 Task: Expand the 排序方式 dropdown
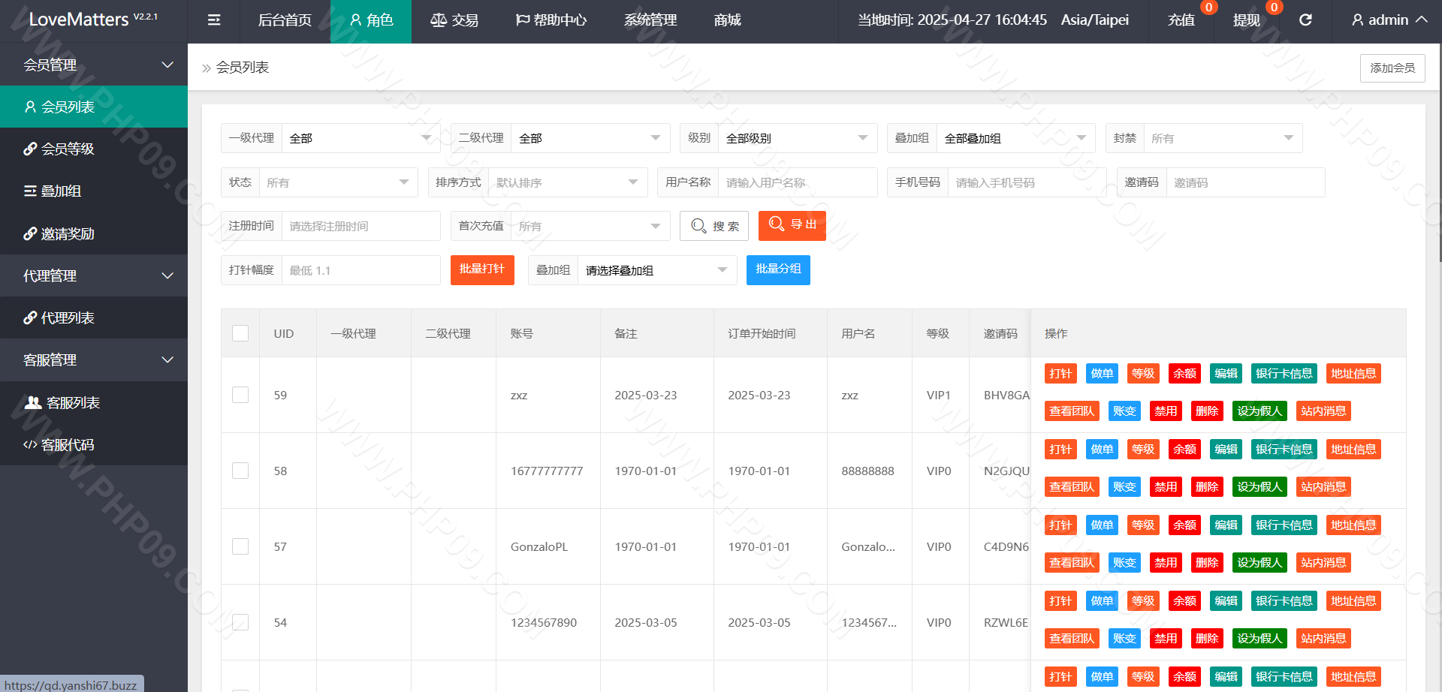567,182
